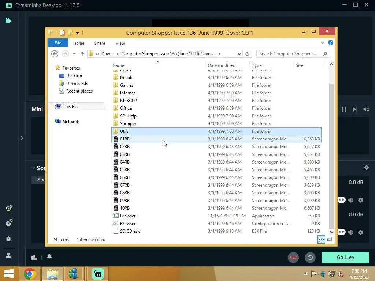
Task: Click the Explorer forward arrow
Action: point(65,54)
